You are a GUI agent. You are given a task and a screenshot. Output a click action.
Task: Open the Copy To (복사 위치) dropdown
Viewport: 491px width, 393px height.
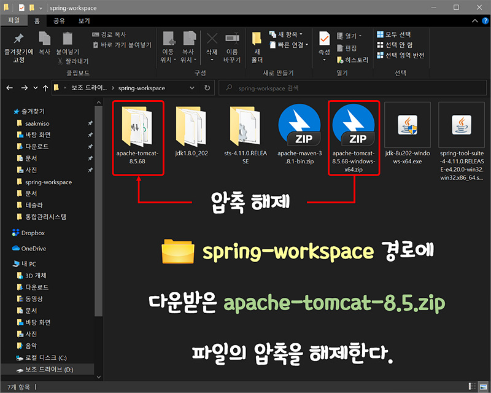pos(188,60)
